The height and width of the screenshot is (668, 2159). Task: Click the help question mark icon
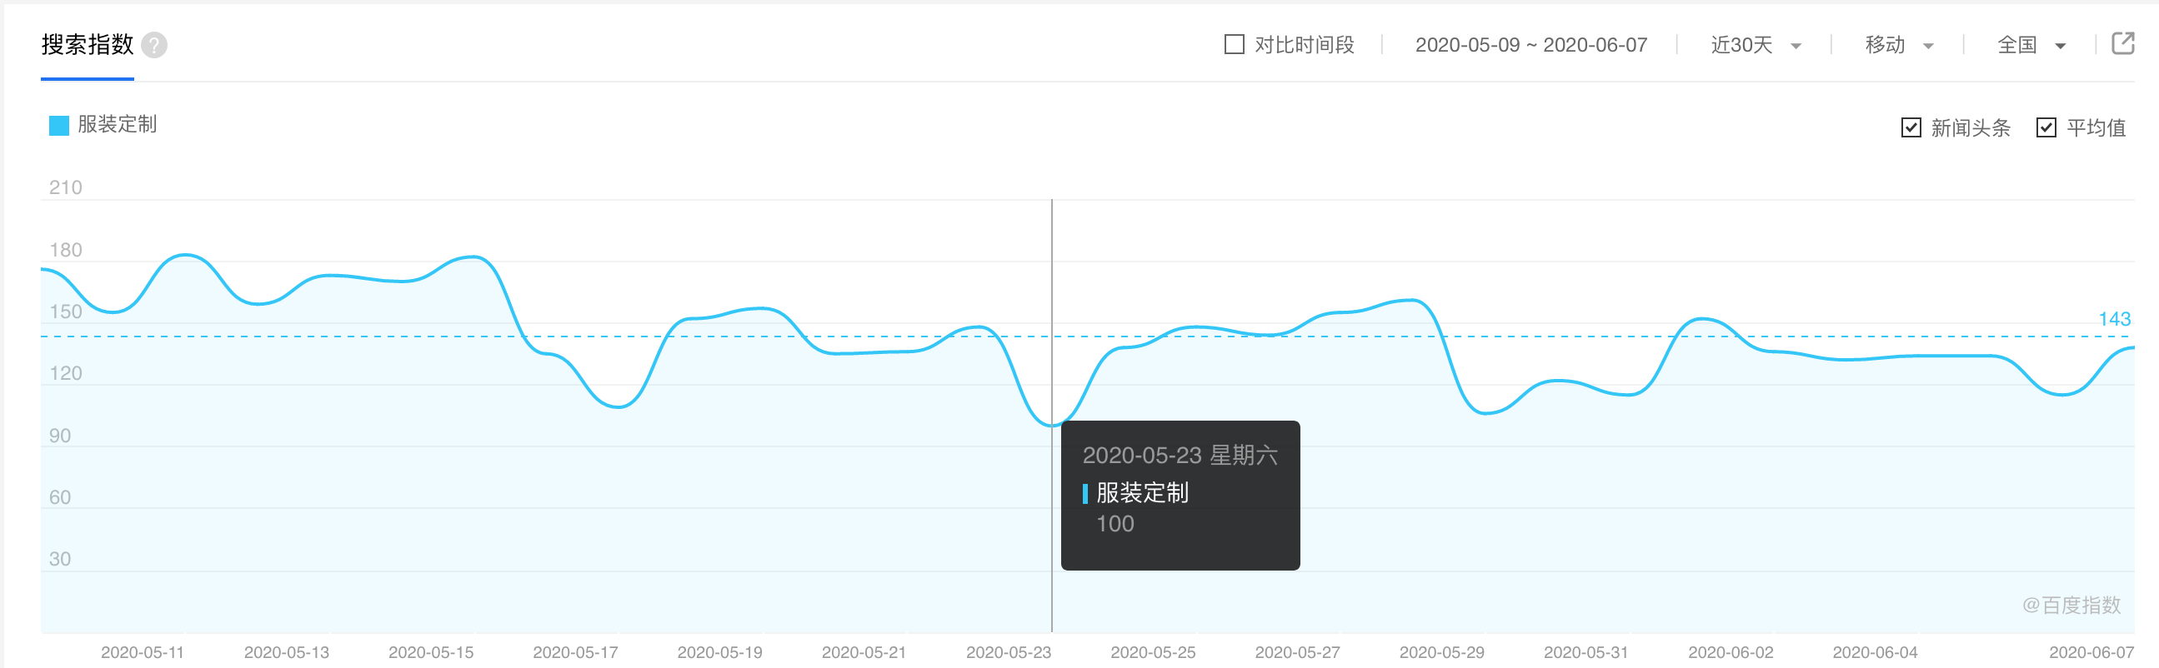[x=154, y=45]
